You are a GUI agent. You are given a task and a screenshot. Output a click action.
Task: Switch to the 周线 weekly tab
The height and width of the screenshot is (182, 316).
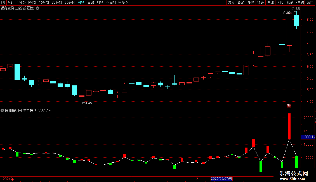(x=91, y=3)
